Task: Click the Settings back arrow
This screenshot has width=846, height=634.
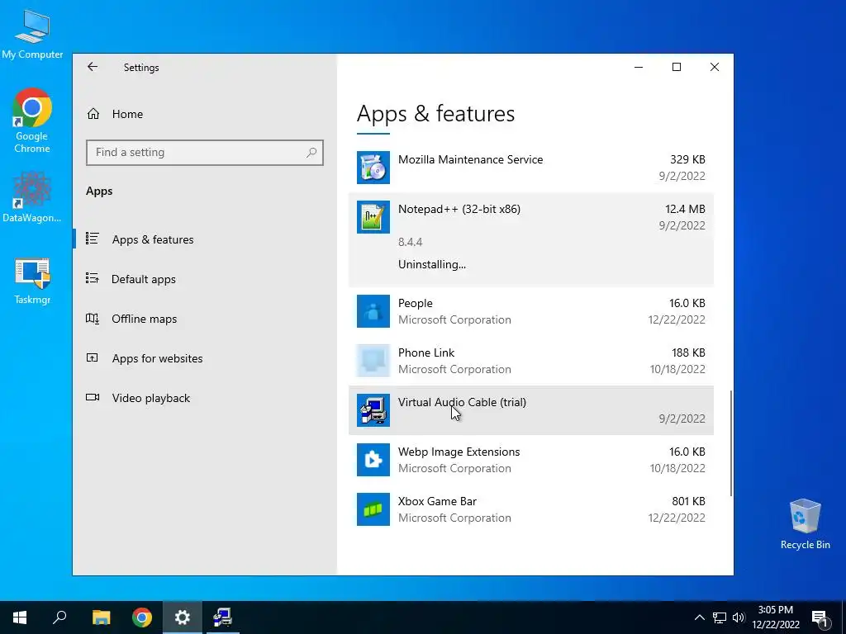Action: pos(93,67)
